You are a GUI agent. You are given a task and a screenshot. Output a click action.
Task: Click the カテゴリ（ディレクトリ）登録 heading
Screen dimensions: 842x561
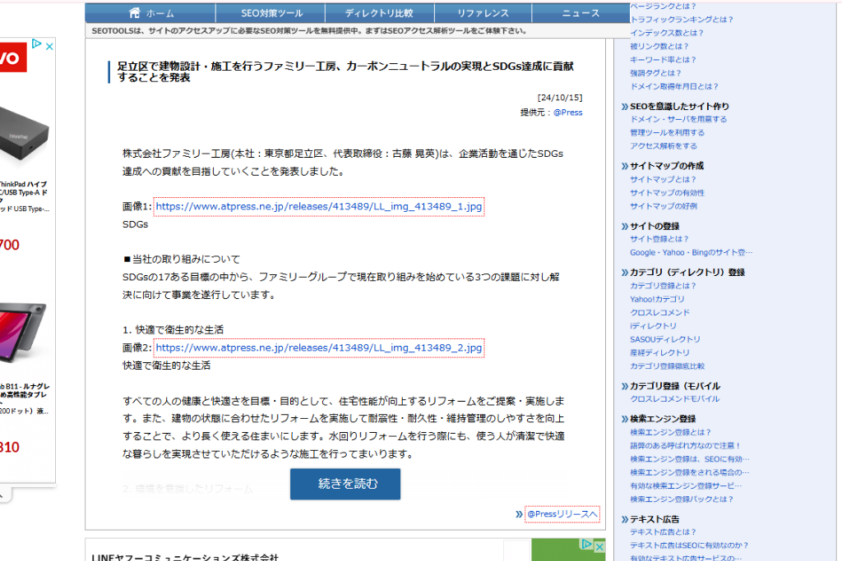tap(687, 272)
